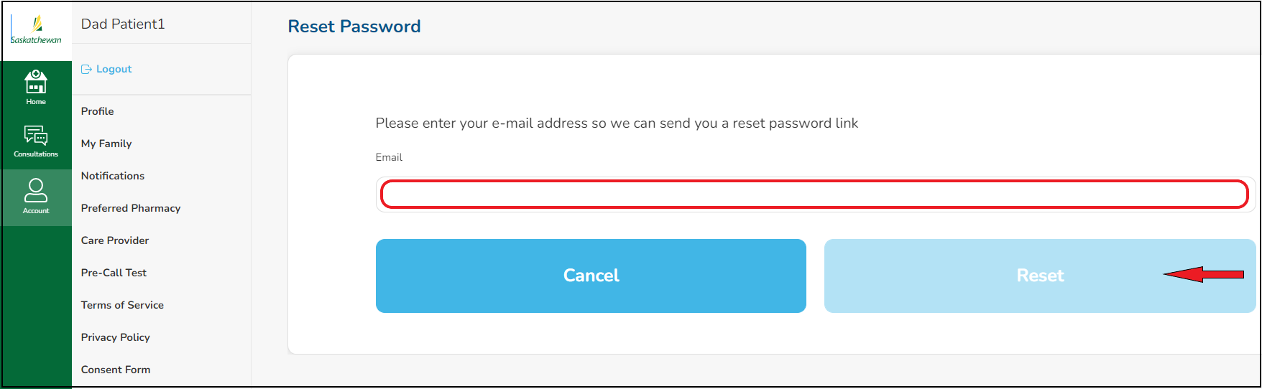The width and height of the screenshot is (1262, 389).
Task: Open the Care Provider page
Action: point(115,240)
